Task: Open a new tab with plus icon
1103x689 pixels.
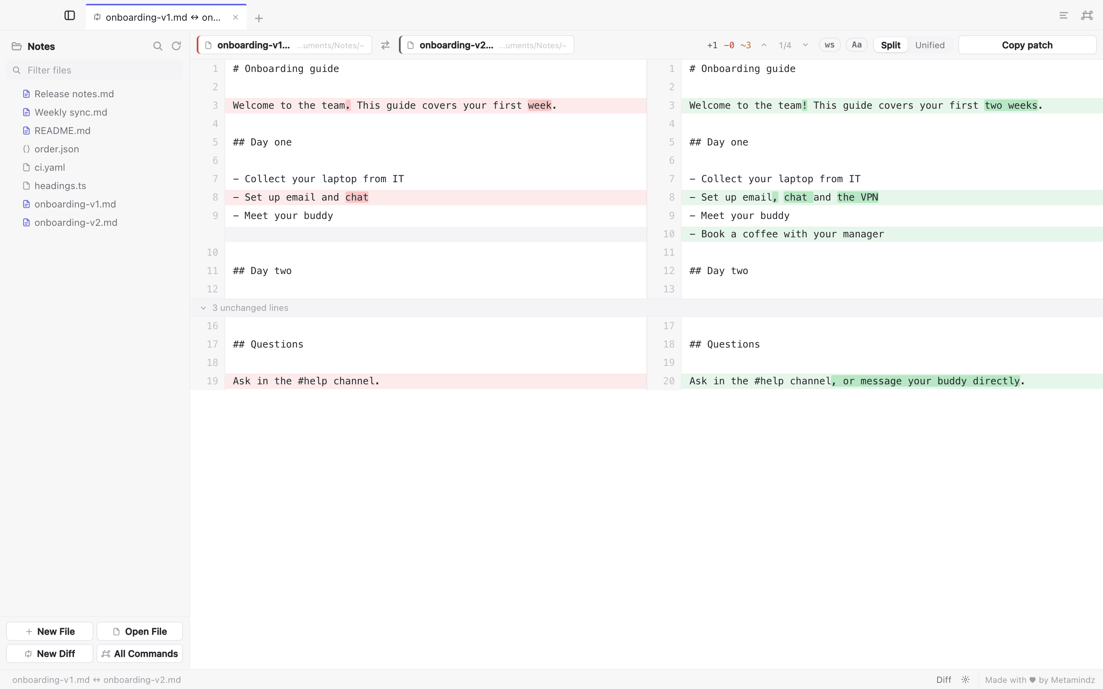Action: [259, 18]
